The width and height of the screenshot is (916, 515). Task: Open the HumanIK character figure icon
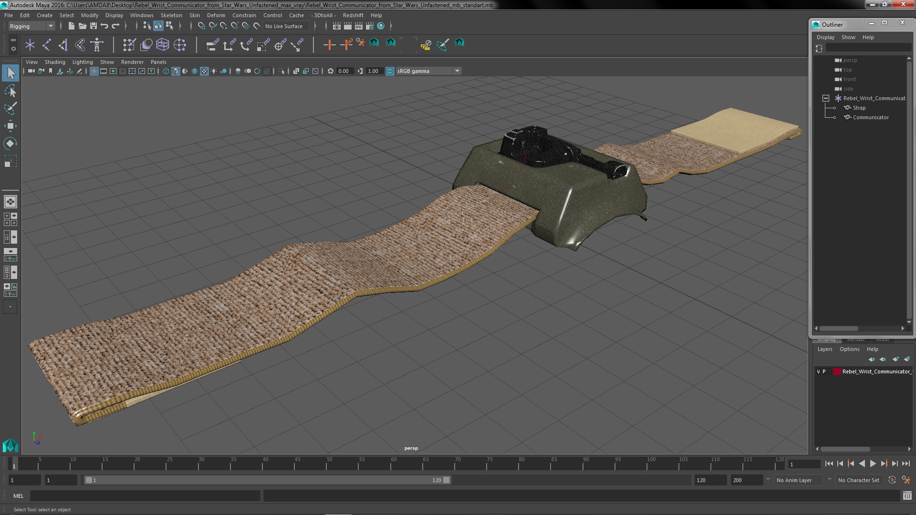click(x=97, y=45)
